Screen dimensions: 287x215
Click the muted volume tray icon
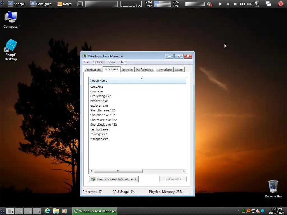click(258, 211)
